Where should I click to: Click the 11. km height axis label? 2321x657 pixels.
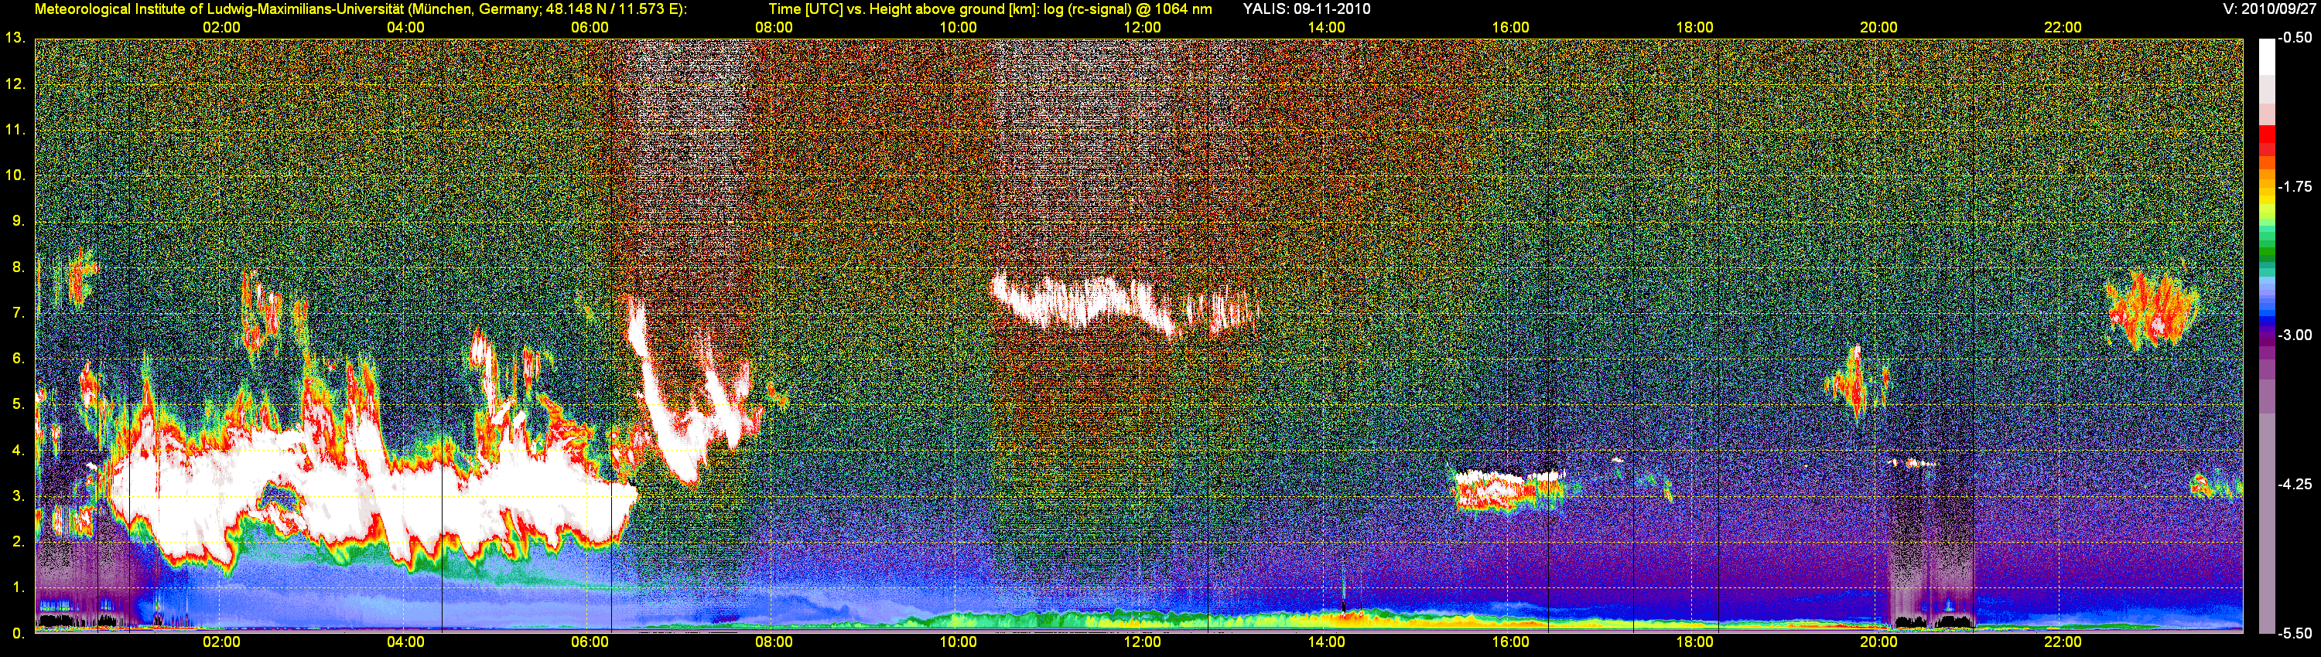point(15,131)
